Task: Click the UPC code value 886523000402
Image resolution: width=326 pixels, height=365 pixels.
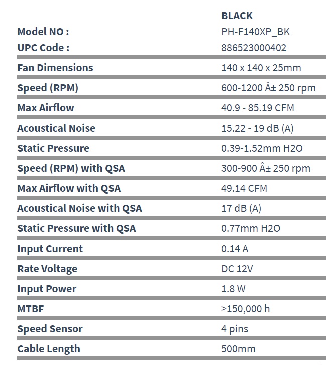Action: [x=254, y=48]
